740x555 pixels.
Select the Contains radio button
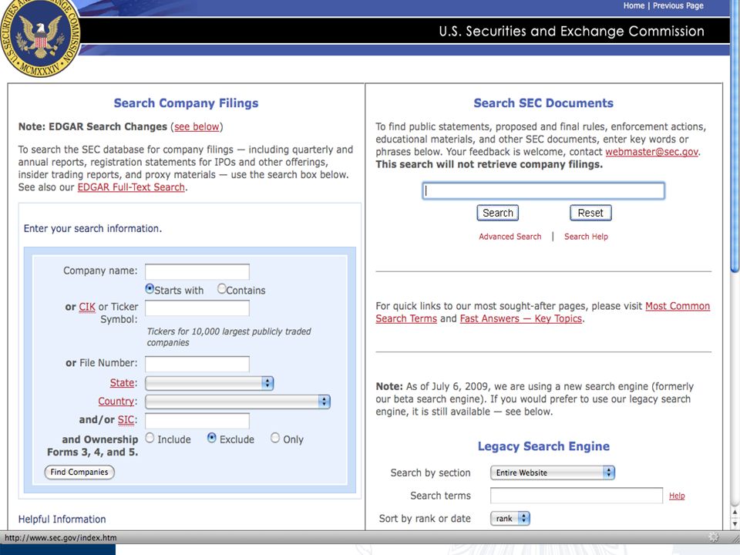click(221, 289)
